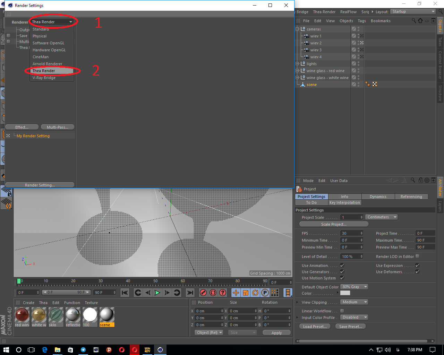
Task: Click the lock icon in Attributes manager
Action: (x=420, y=180)
